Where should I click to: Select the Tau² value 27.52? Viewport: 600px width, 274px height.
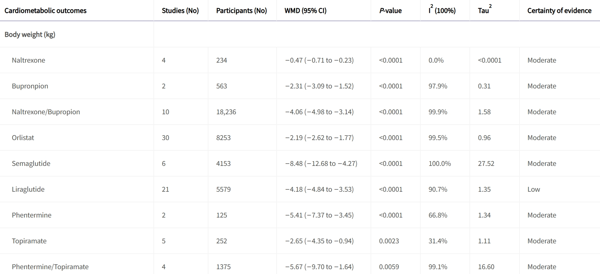[x=486, y=164]
